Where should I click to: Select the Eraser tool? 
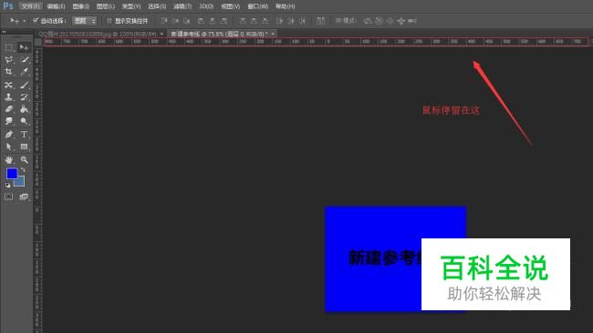9,109
